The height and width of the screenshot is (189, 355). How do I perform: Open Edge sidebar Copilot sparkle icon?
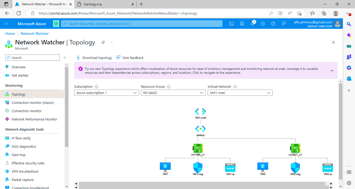tap(349, 35)
